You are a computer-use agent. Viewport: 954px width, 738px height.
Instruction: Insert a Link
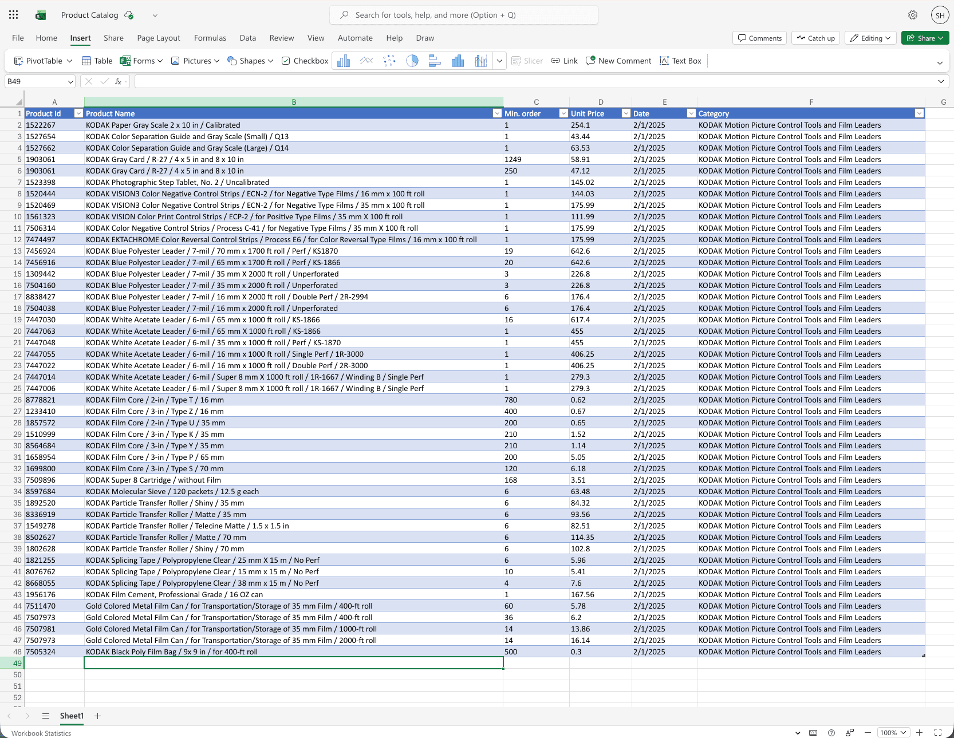coord(564,61)
